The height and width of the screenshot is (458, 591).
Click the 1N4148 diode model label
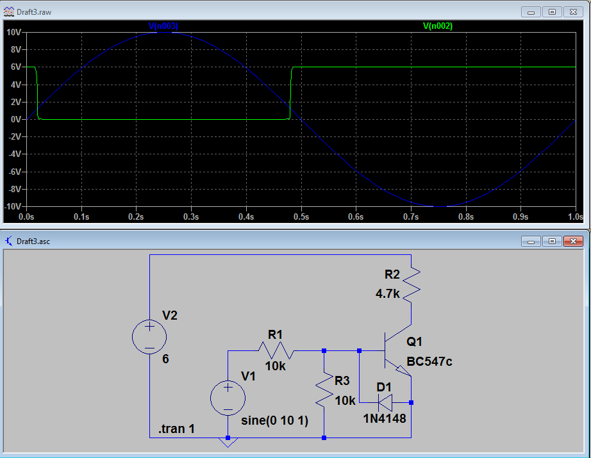click(x=385, y=418)
